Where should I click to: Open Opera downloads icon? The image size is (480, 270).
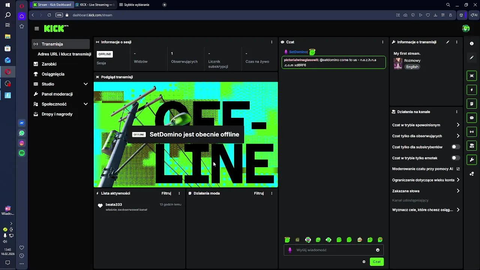435,15
